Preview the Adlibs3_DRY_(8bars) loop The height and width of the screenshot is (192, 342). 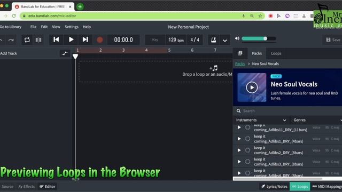pos(239,162)
